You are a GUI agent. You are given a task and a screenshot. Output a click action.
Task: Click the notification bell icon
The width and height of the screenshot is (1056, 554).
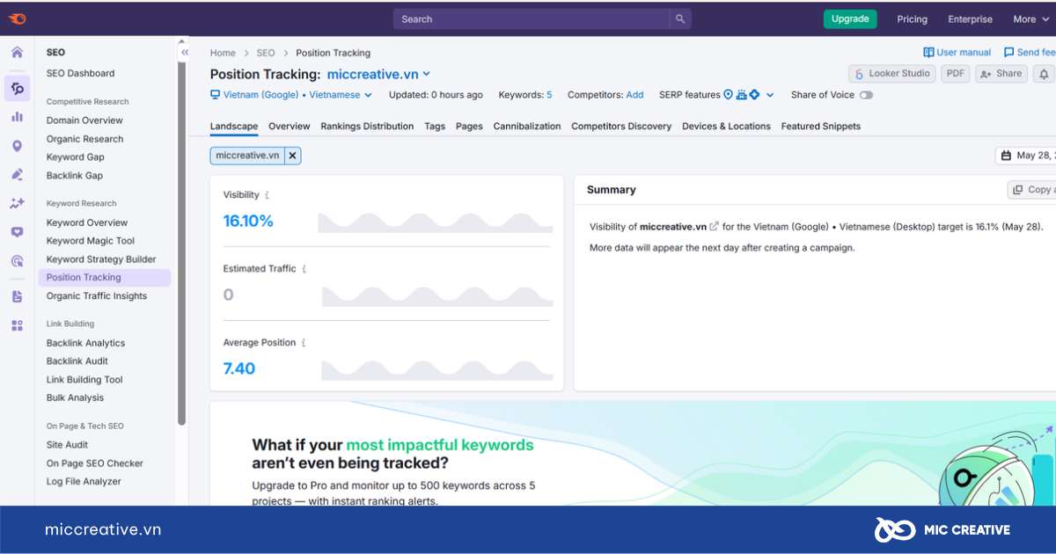tap(1044, 74)
